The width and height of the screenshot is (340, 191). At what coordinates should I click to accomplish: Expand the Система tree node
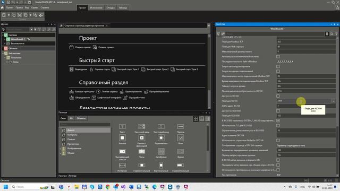point(3,35)
